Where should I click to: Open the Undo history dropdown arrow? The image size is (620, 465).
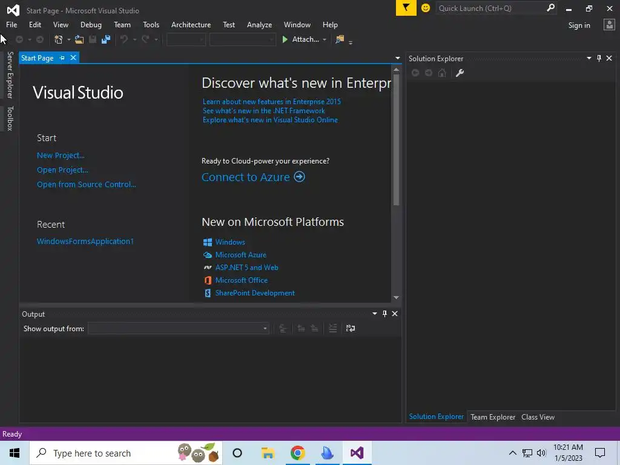tap(134, 39)
